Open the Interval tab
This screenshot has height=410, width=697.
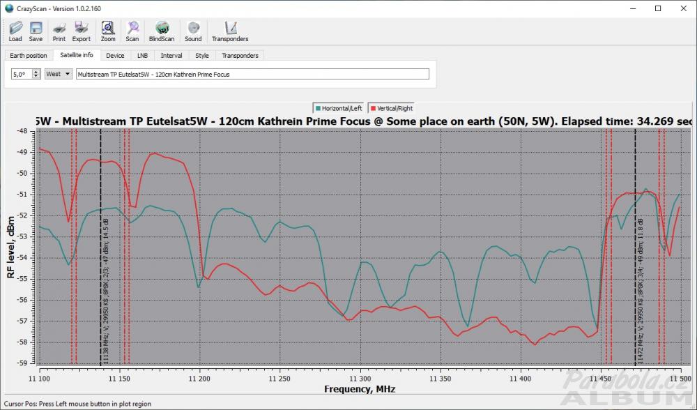(171, 56)
